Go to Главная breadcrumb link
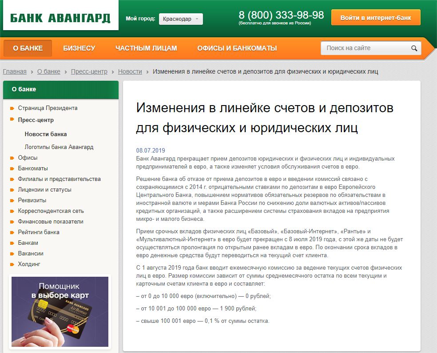 pyautogui.click(x=15, y=71)
